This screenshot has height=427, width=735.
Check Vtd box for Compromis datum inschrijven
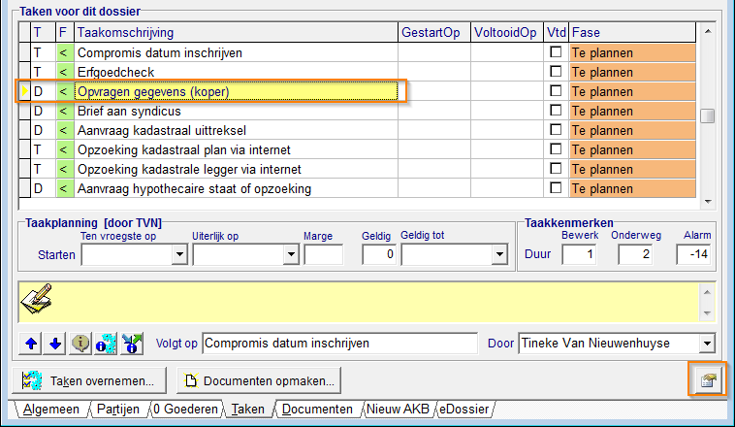(x=556, y=52)
